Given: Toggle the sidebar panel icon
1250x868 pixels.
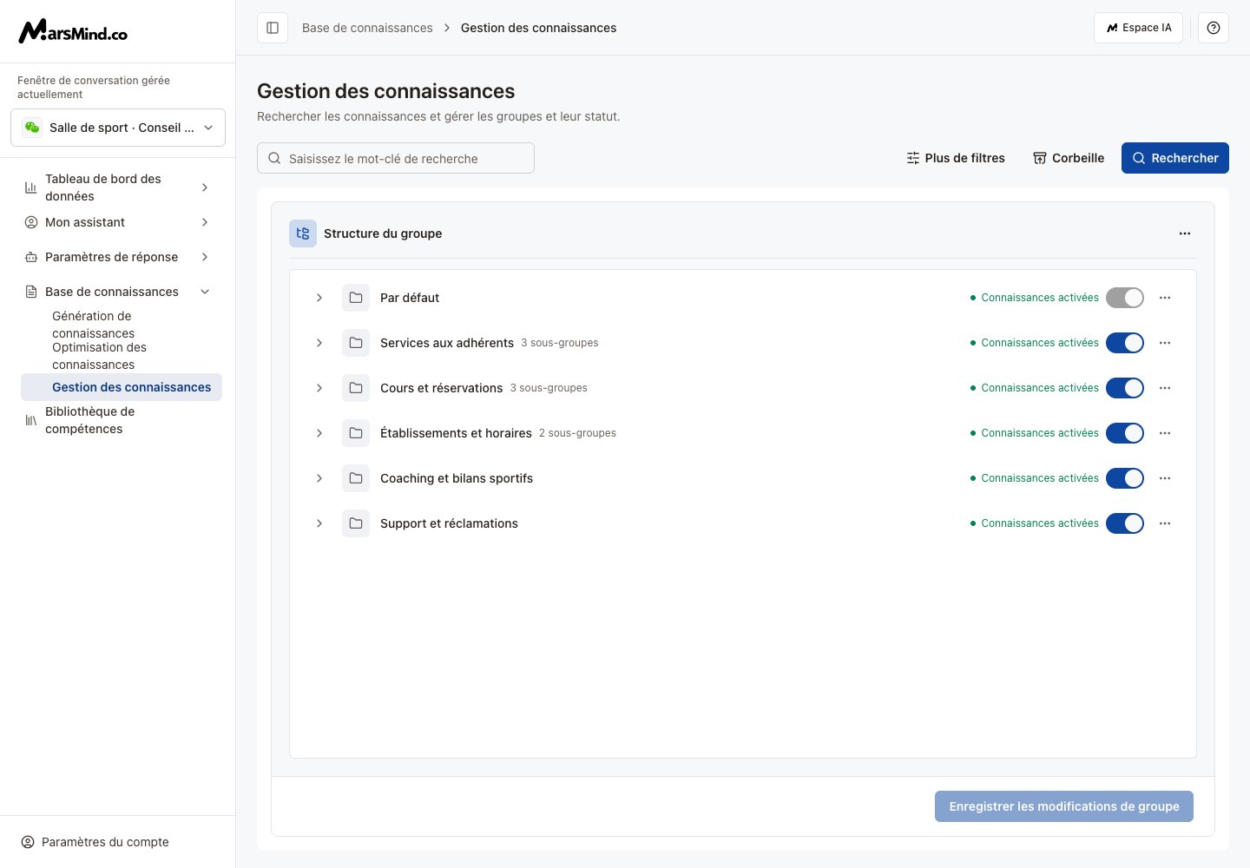Looking at the screenshot, I should [273, 28].
